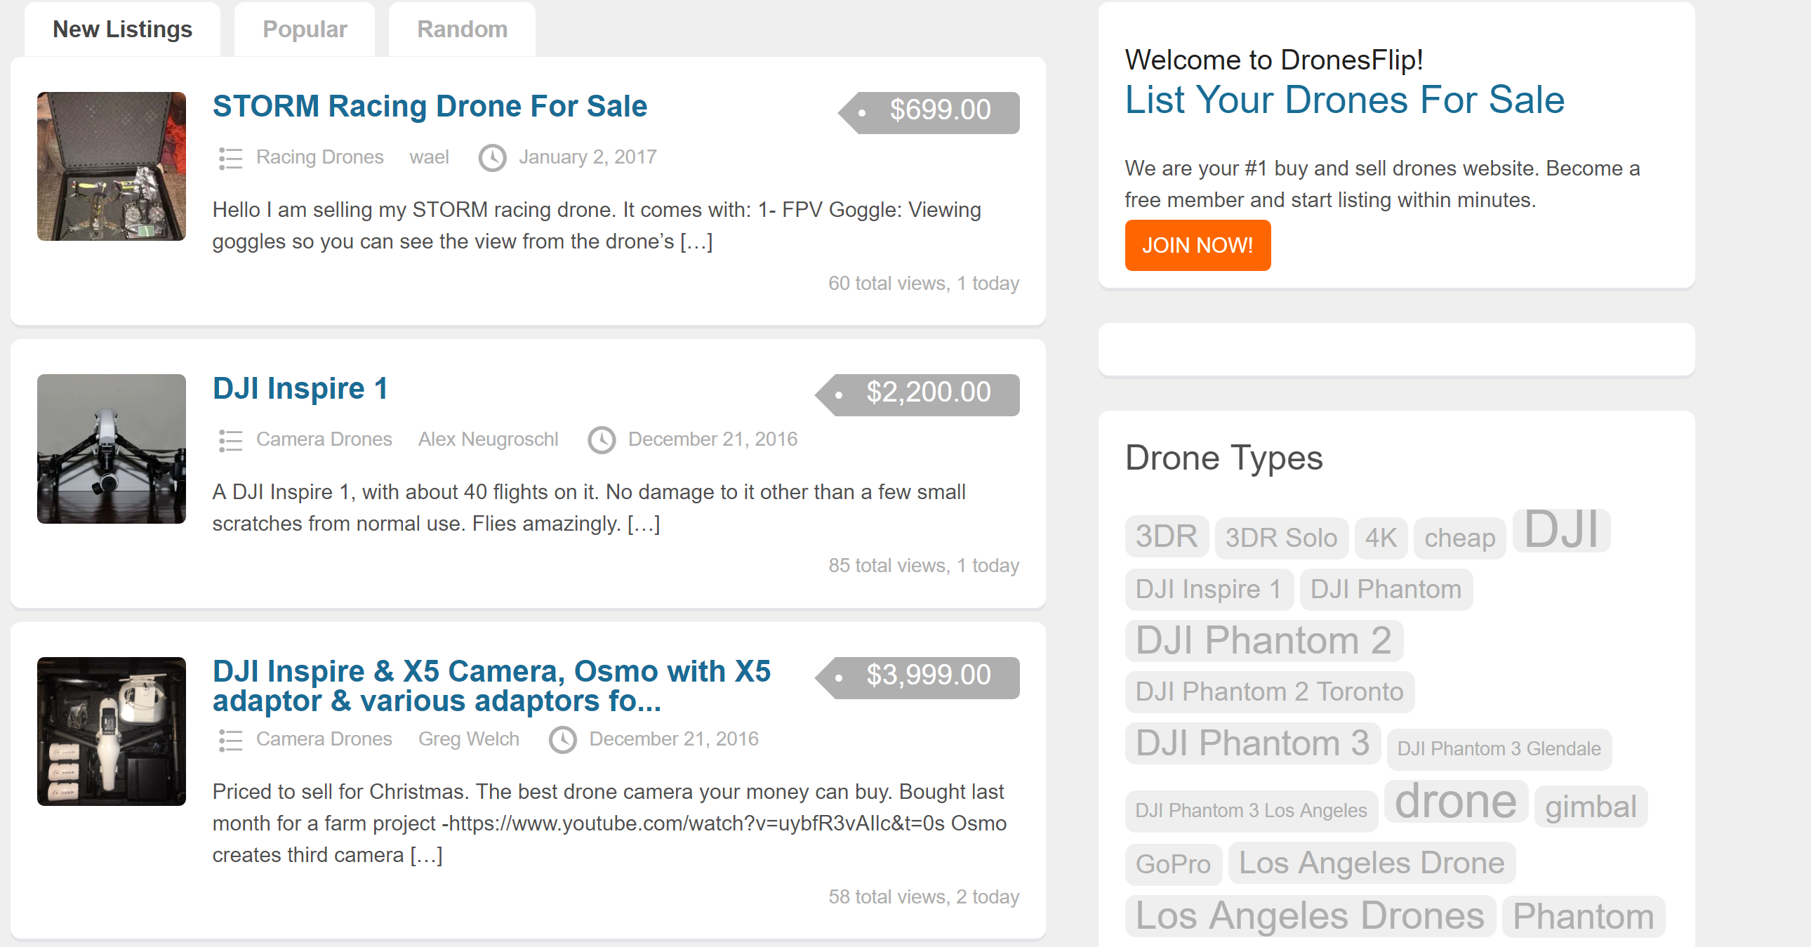
Task: Select the GoPro tag
Action: [x=1173, y=864]
